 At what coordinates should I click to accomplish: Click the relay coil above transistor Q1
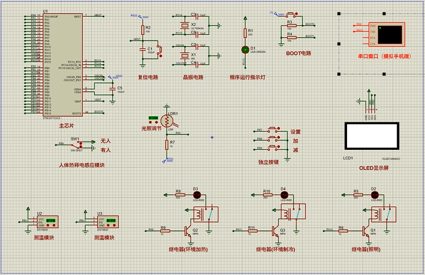pyautogui.click(x=377, y=214)
